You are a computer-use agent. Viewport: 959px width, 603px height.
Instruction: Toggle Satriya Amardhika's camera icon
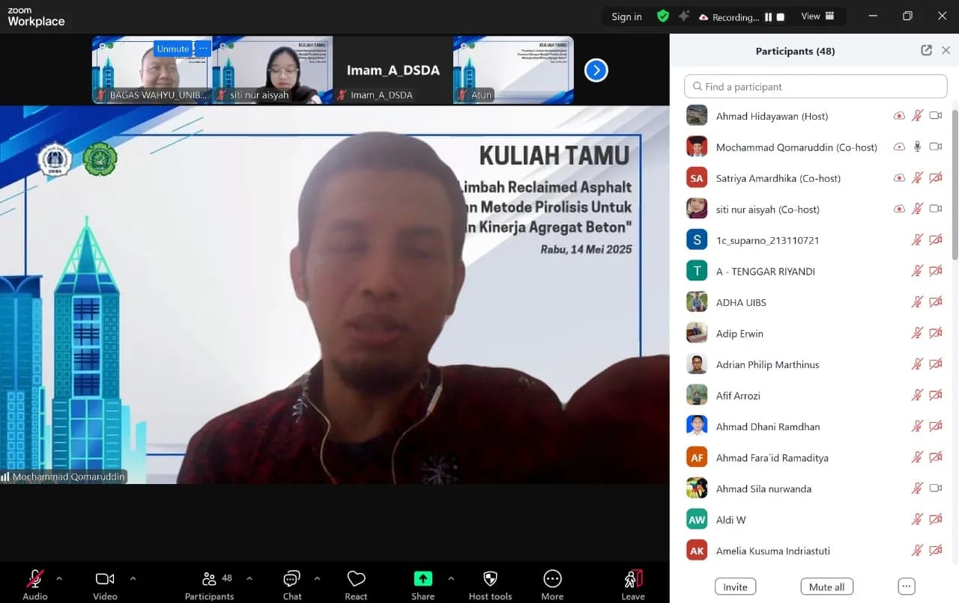pos(936,178)
